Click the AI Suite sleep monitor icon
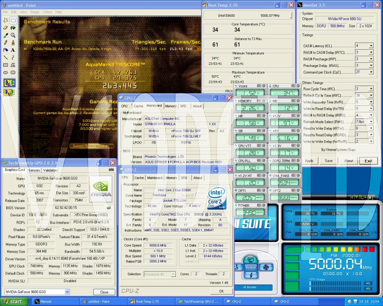The image size is (383, 306). [x=251, y=259]
